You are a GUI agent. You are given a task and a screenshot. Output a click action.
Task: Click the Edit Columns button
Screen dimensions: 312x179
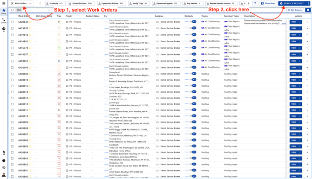point(295,10)
